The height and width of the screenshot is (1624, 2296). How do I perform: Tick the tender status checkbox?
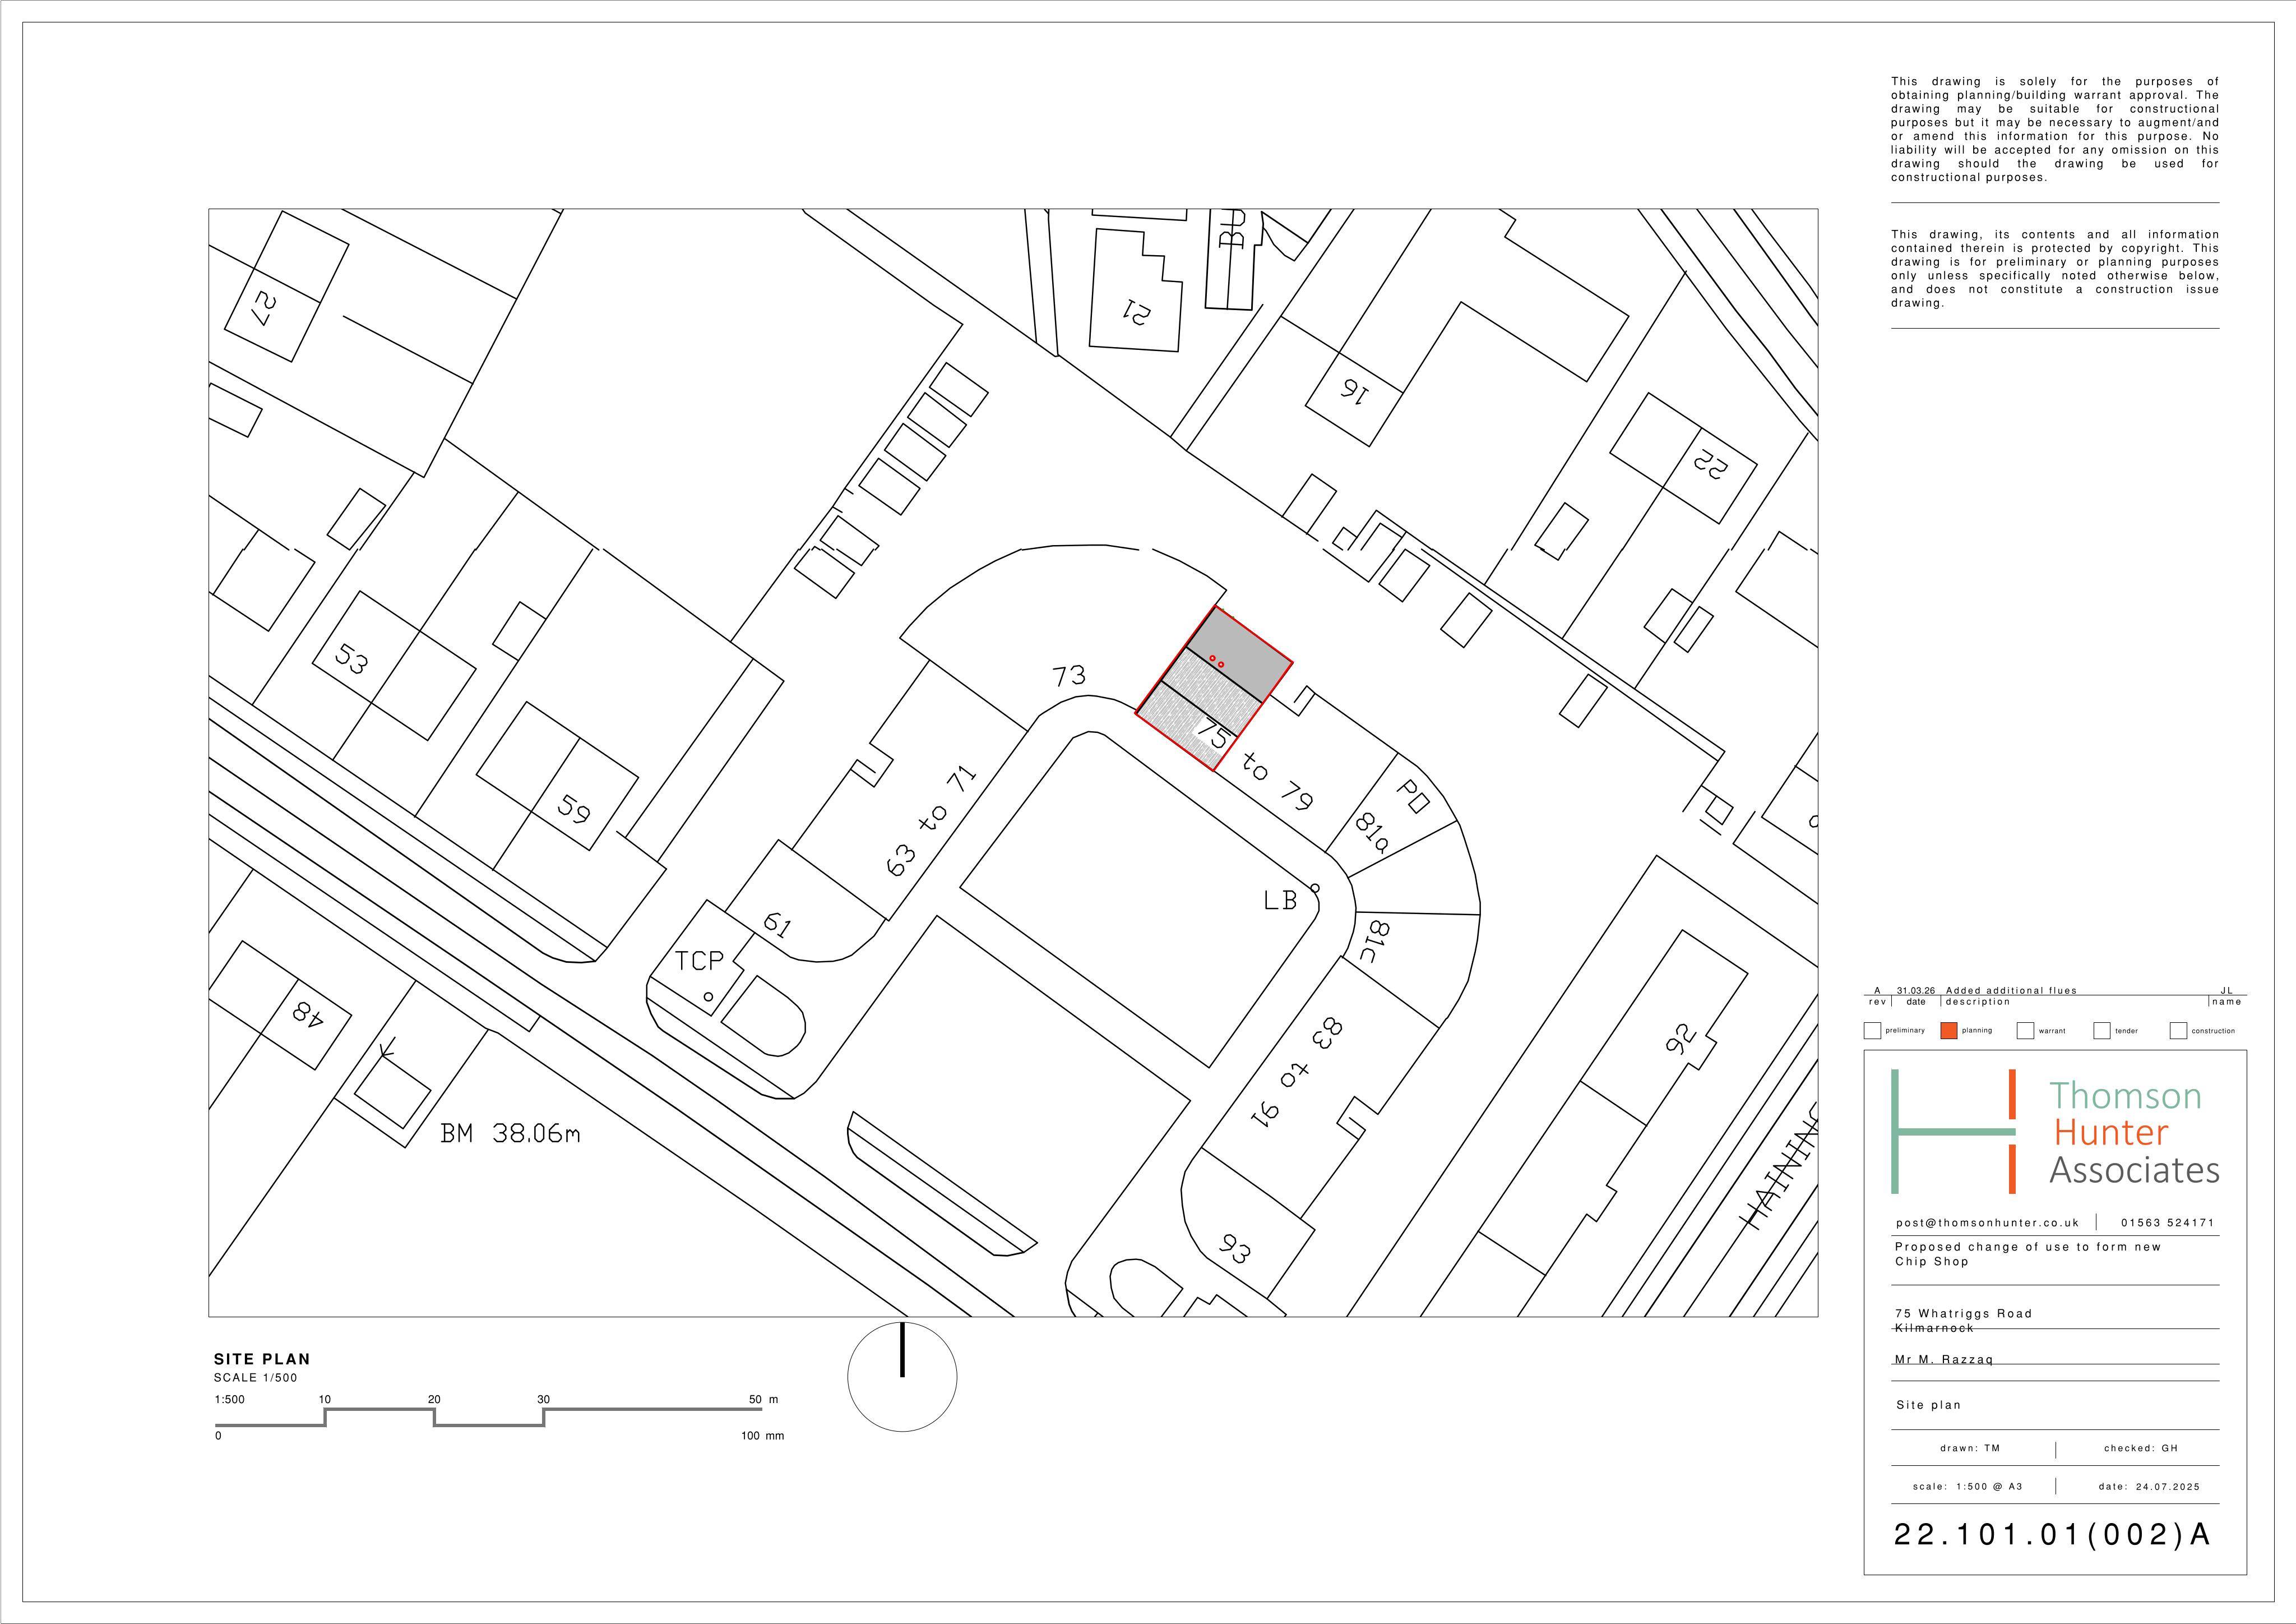click(2101, 1031)
